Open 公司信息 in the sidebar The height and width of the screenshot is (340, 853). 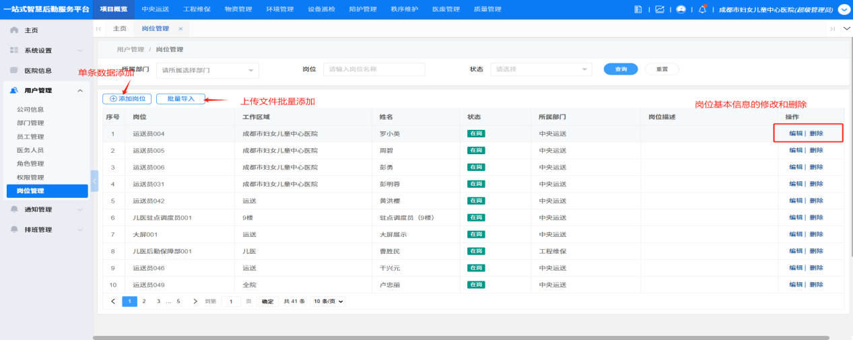pos(30,109)
